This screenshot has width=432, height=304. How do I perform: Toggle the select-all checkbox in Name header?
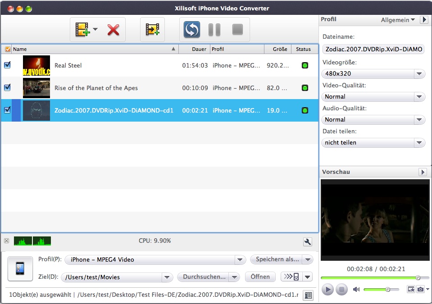[8, 49]
